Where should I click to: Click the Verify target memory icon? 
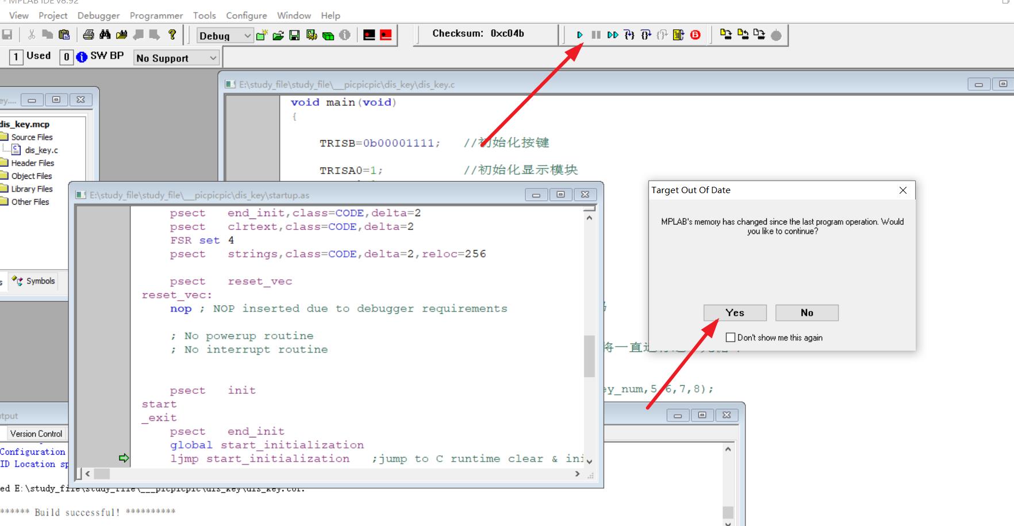(759, 35)
